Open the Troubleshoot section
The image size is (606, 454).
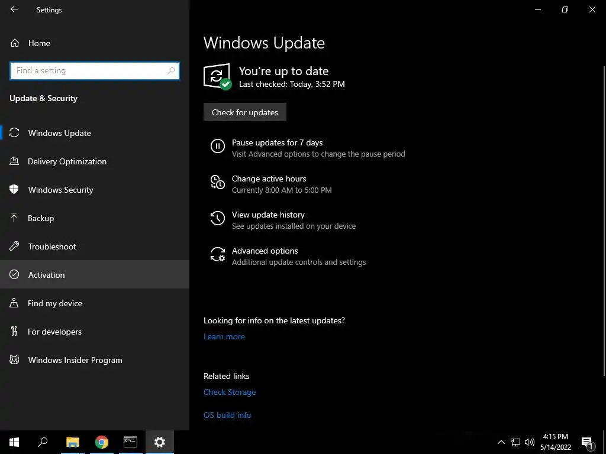click(x=95, y=246)
